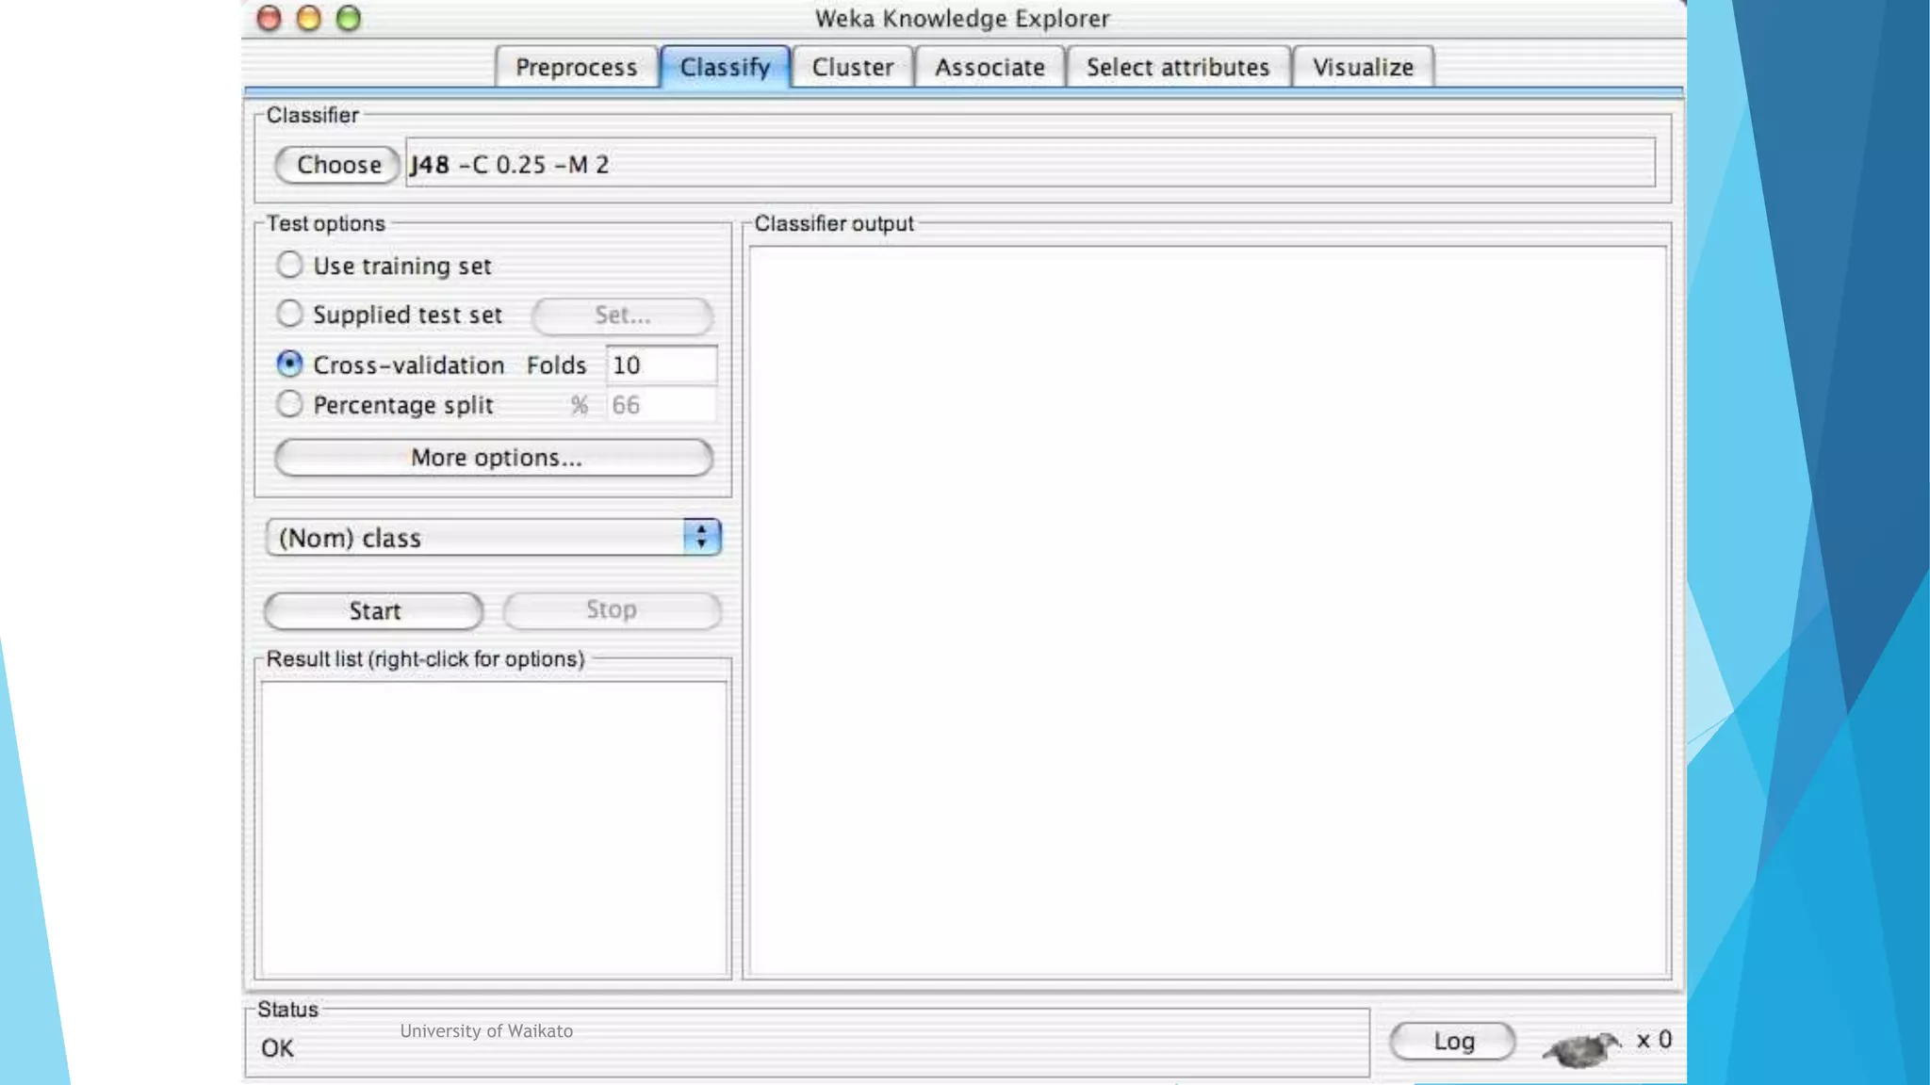
Task: Click the green zoom window button
Action: 349,19
